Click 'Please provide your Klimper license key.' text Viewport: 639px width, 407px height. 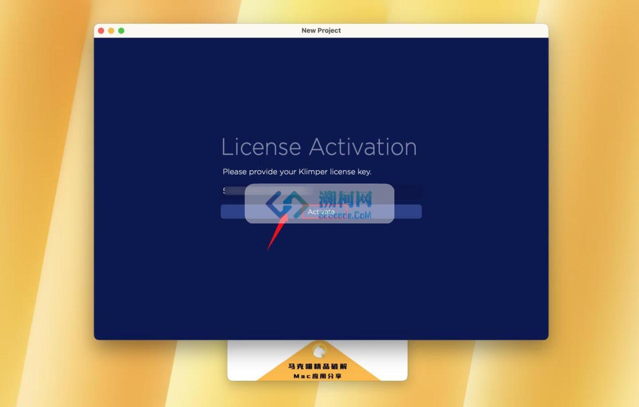point(297,172)
